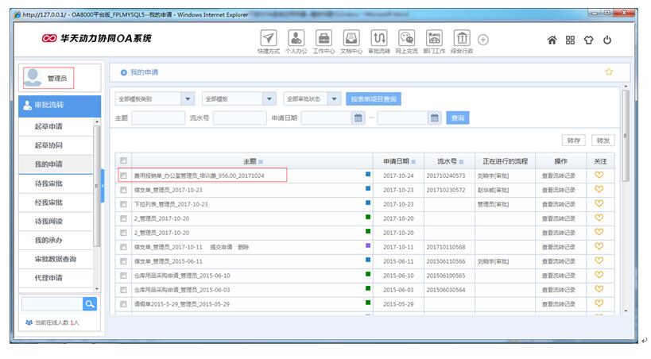Collapse the left sidebar with the arrow handle
Image resolution: width=651 pixels, height=359 pixels.
coord(103,186)
